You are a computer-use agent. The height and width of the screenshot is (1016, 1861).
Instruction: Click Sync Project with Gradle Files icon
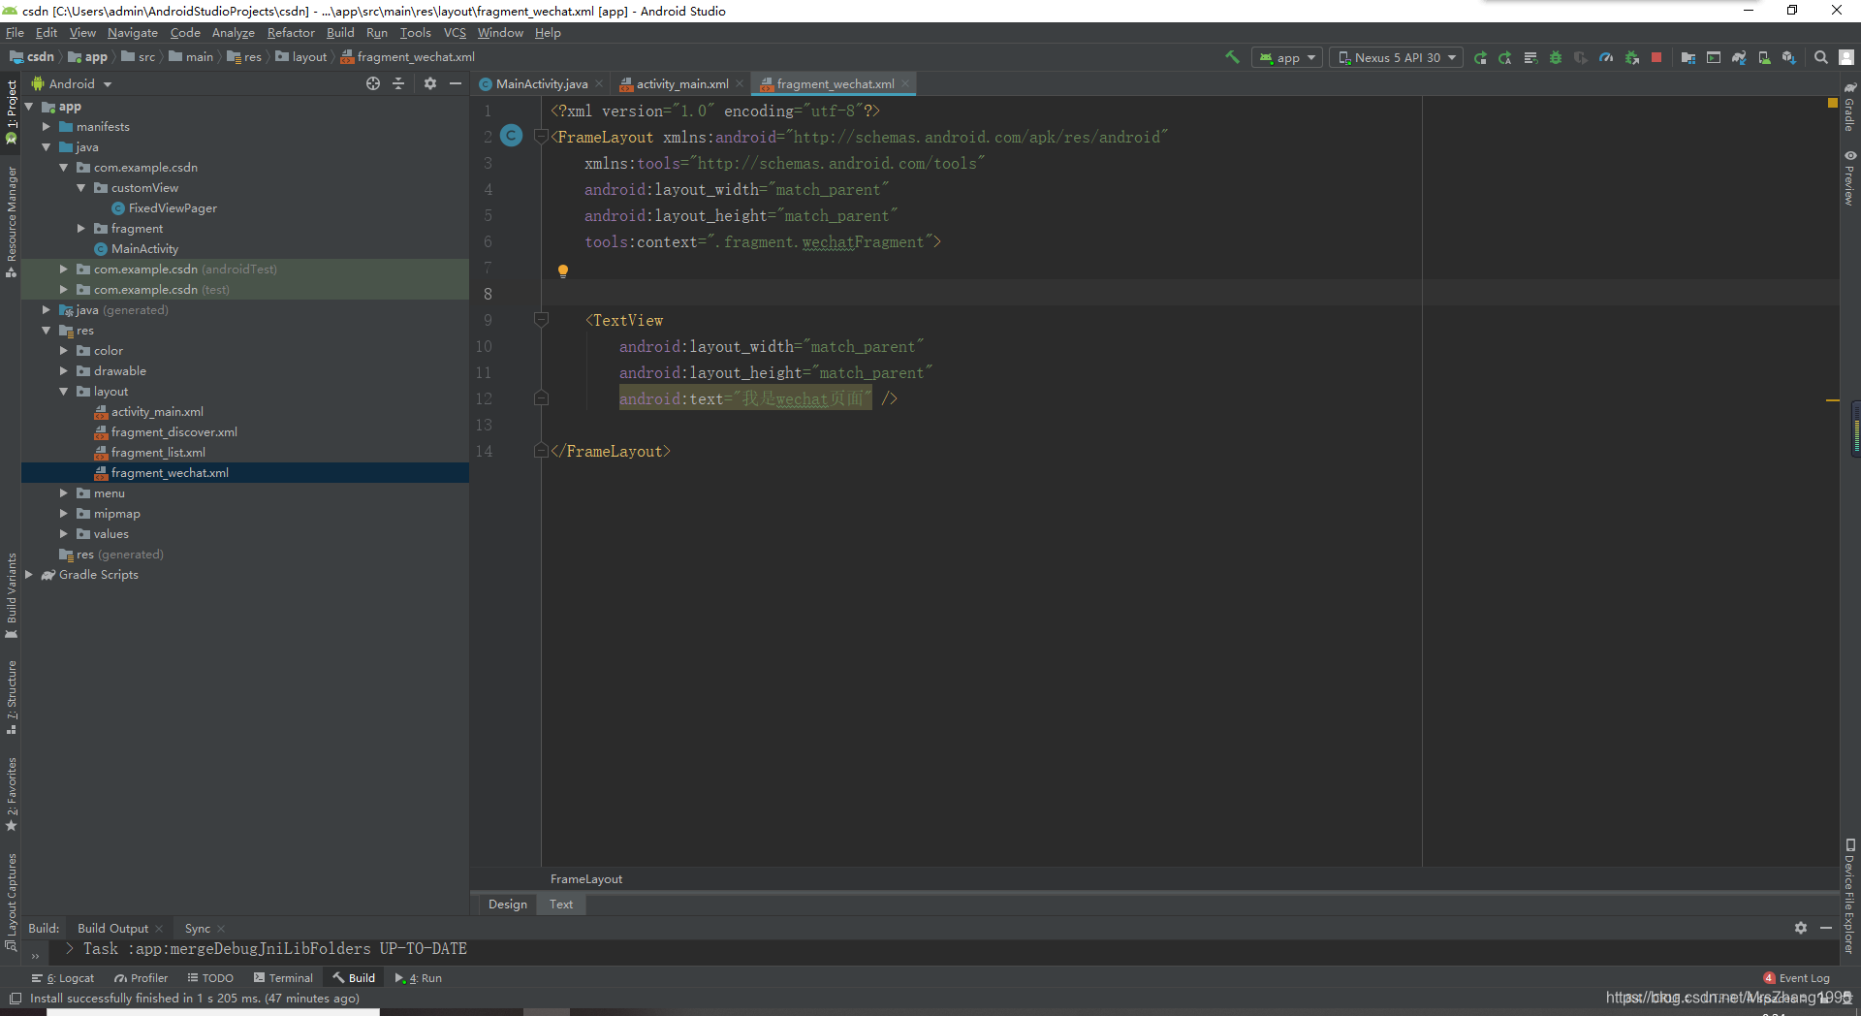[1739, 57]
